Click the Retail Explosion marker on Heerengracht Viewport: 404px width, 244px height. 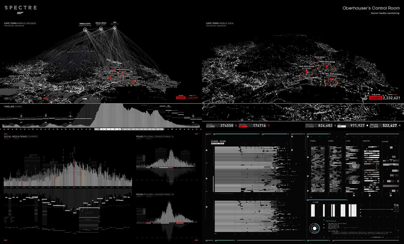[133, 81]
